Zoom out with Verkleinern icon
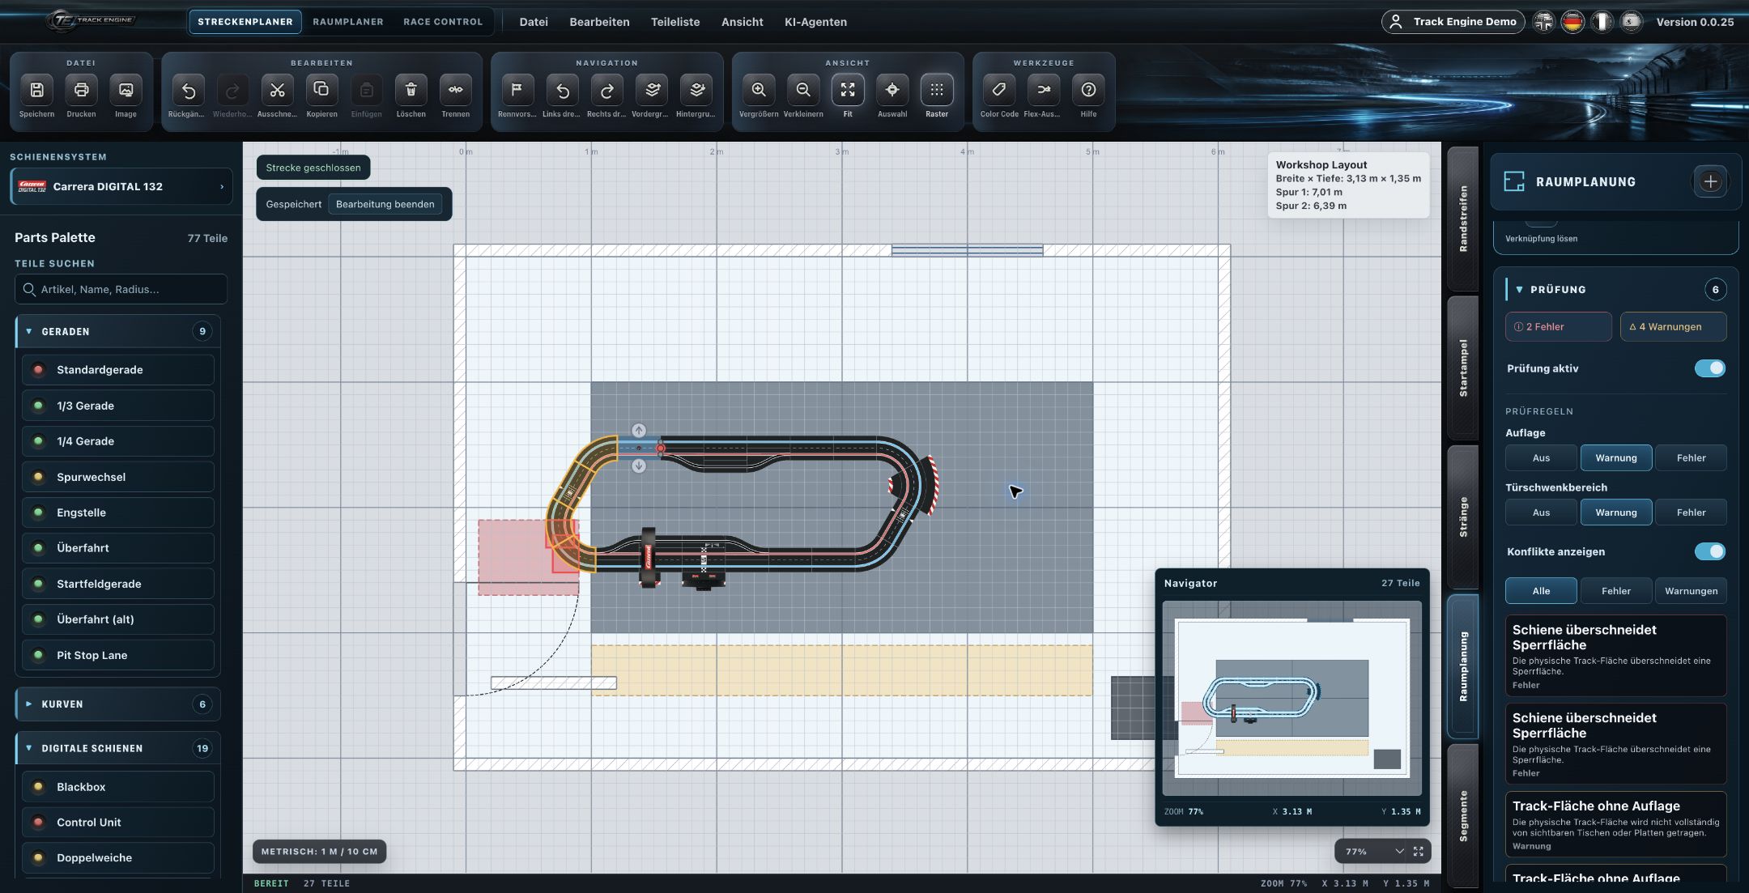Viewport: 1749px width, 893px height. [803, 90]
